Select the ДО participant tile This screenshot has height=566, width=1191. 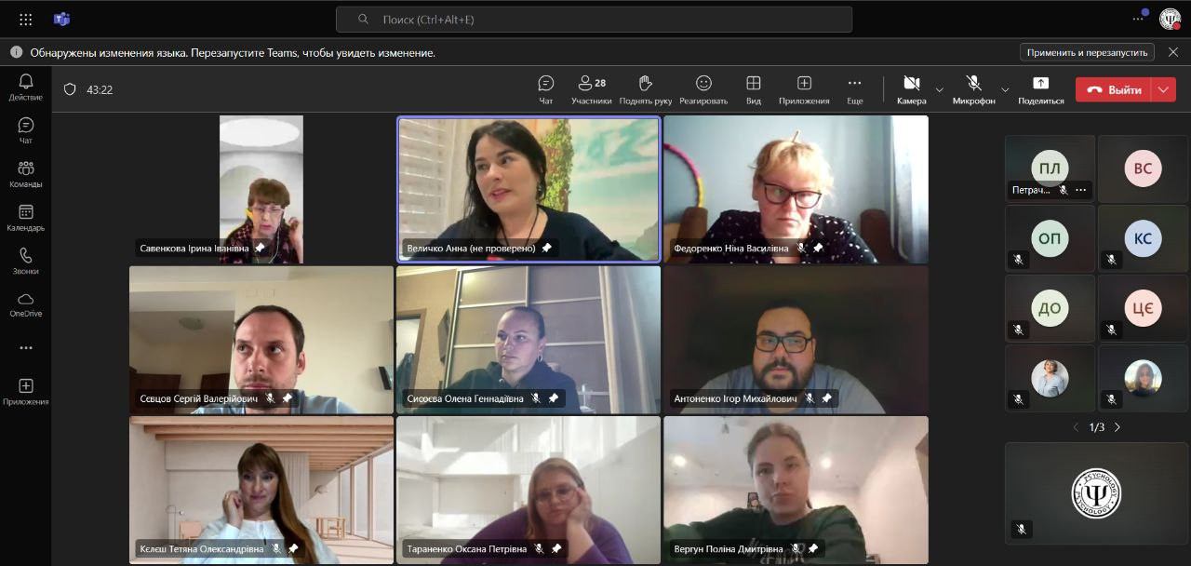tap(1050, 308)
